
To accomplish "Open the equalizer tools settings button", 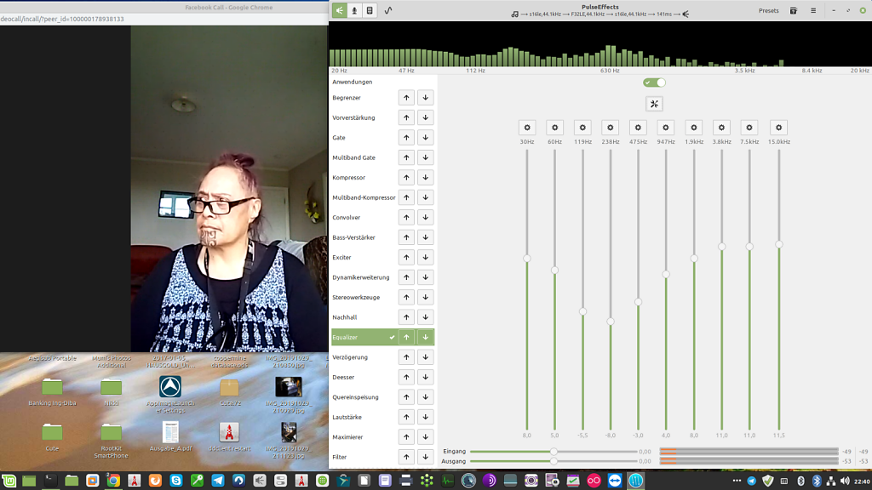I will [654, 104].
